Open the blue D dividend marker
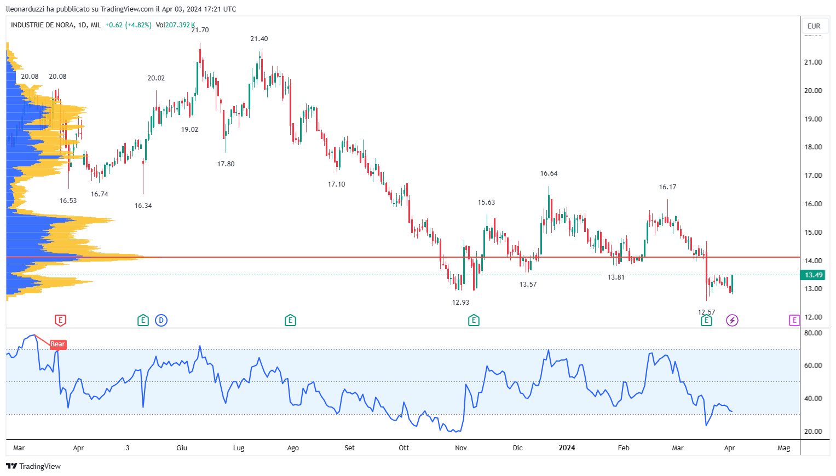The image size is (836, 476). click(x=161, y=320)
